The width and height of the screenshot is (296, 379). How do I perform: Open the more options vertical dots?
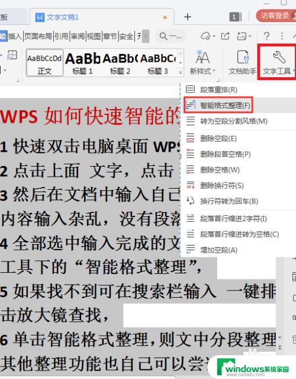(x=282, y=36)
